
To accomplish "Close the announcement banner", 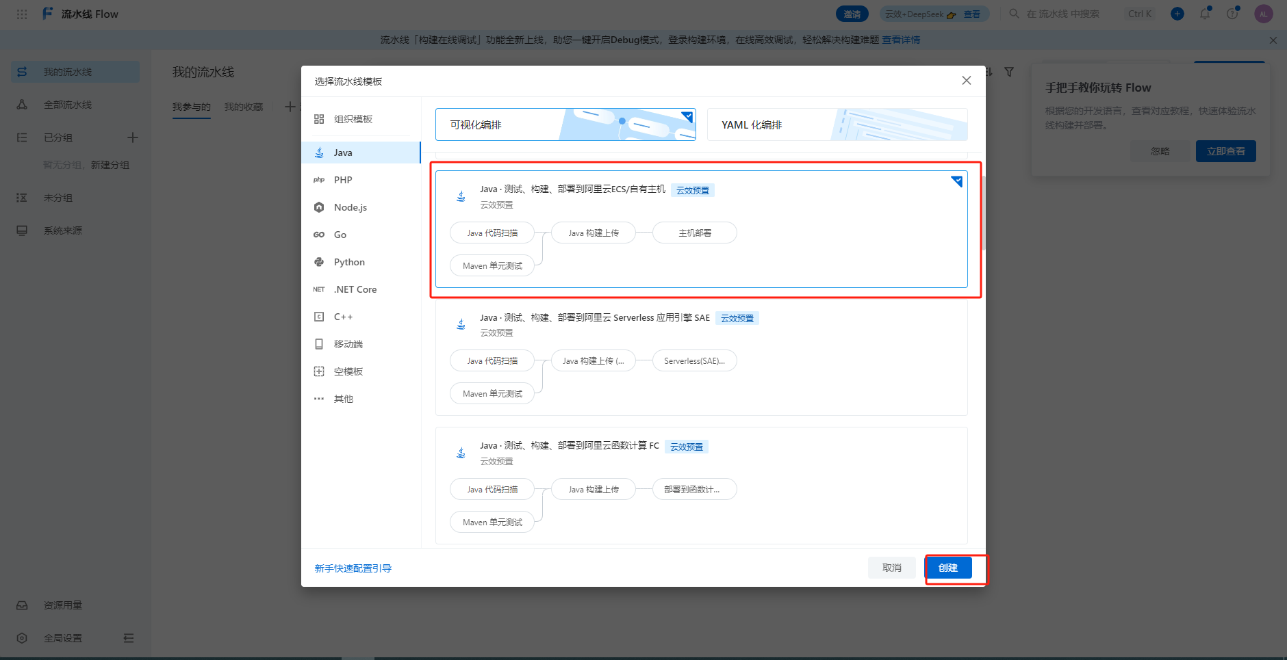I will [1273, 40].
